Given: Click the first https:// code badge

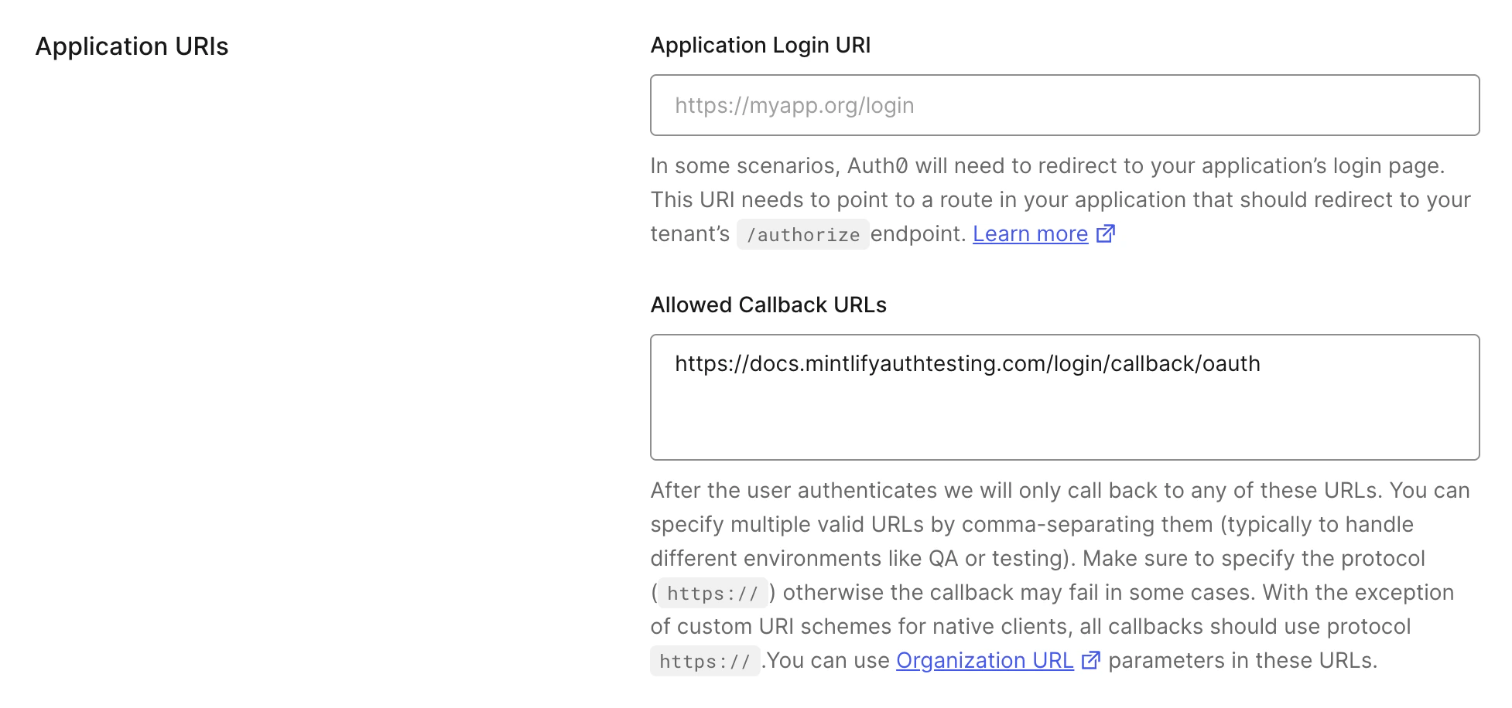Looking at the screenshot, I should (x=712, y=593).
